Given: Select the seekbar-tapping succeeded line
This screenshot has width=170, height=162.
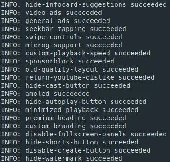Looking at the screenshot, I should point(63,29).
